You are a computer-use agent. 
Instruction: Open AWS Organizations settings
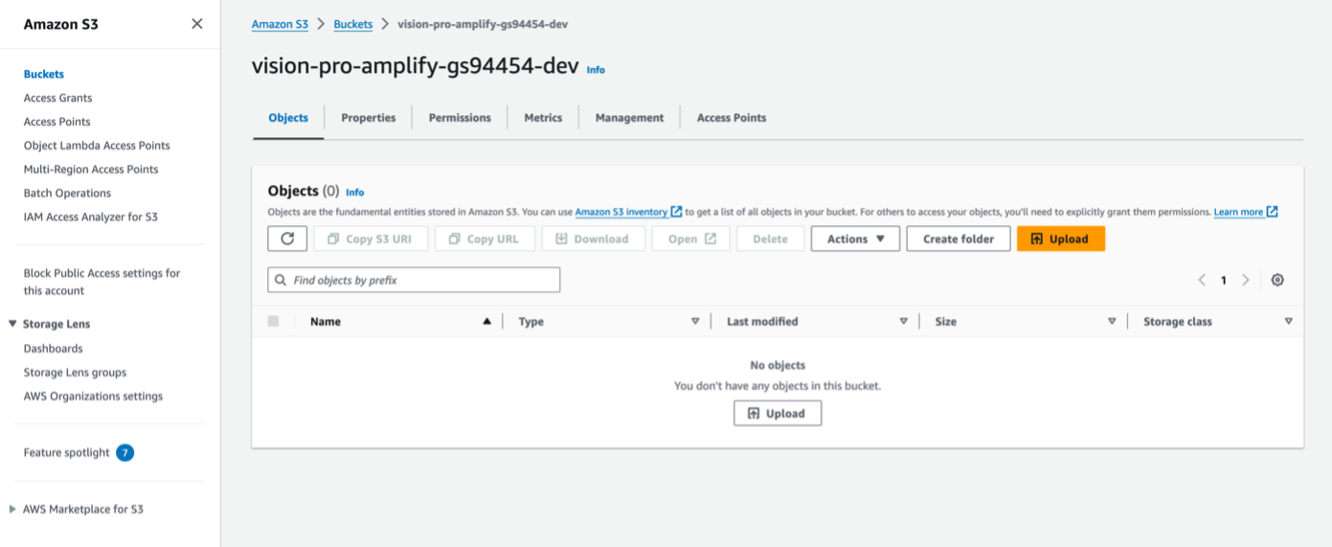[94, 397]
